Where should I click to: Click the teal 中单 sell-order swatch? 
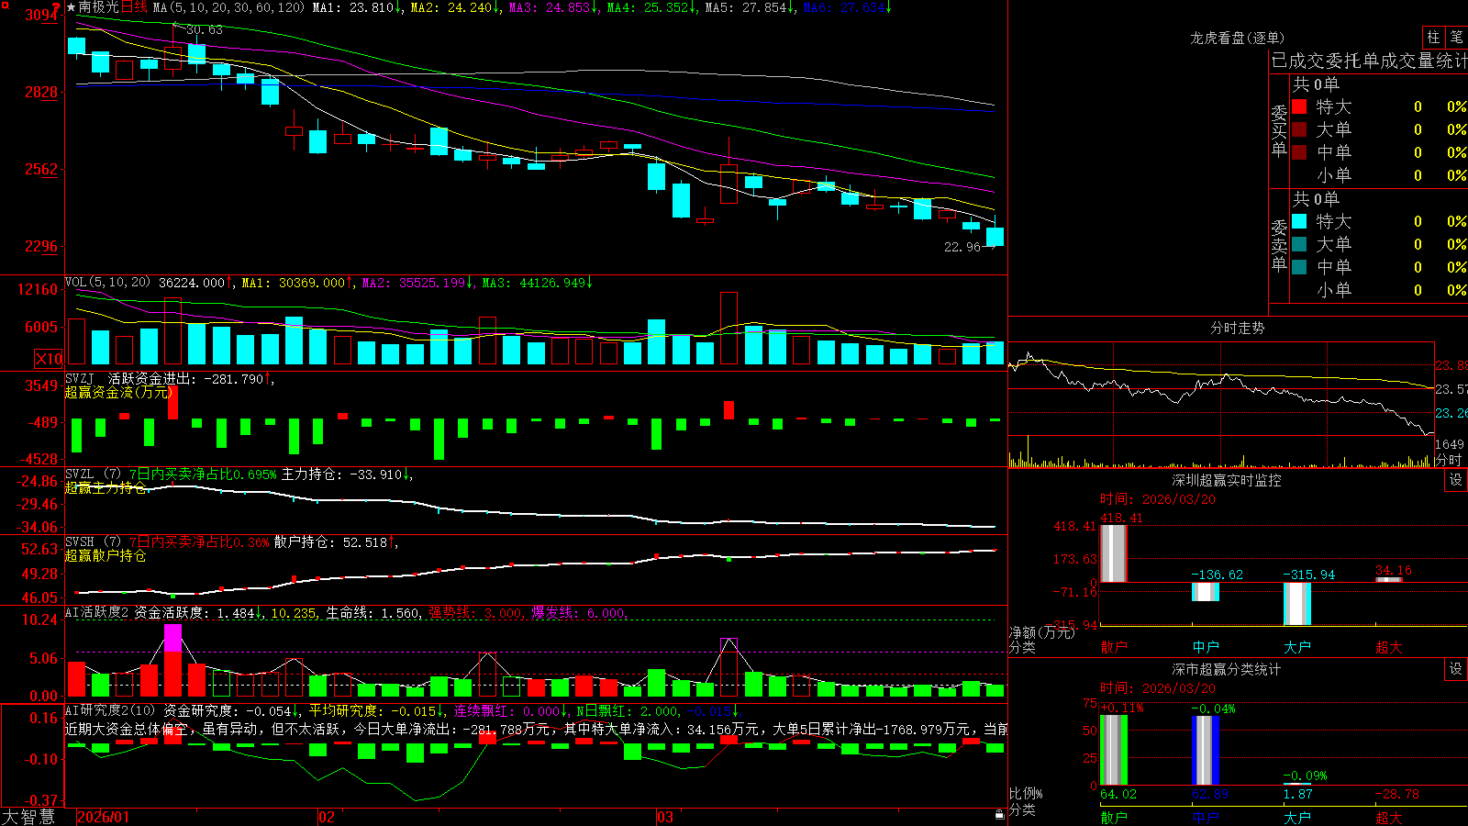point(1299,267)
